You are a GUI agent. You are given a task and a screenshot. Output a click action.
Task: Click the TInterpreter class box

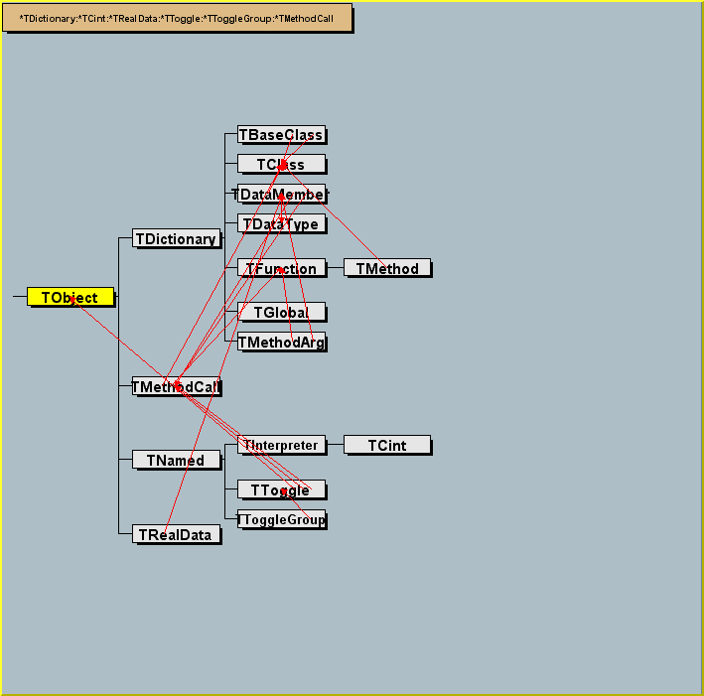[281, 446]
